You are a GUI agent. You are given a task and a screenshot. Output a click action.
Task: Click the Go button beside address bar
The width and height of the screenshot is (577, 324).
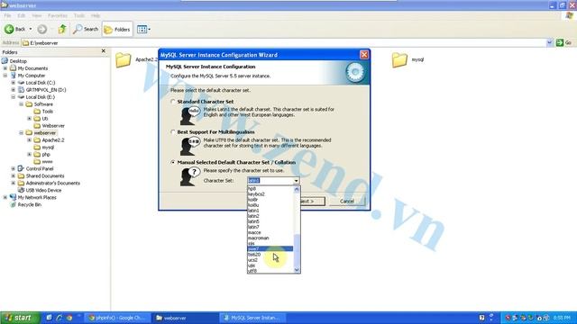[x=564, y=42]
